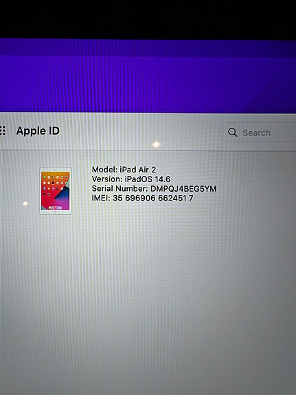
Task: Click the iPad Air 2 model value
Action: [138, 169]
